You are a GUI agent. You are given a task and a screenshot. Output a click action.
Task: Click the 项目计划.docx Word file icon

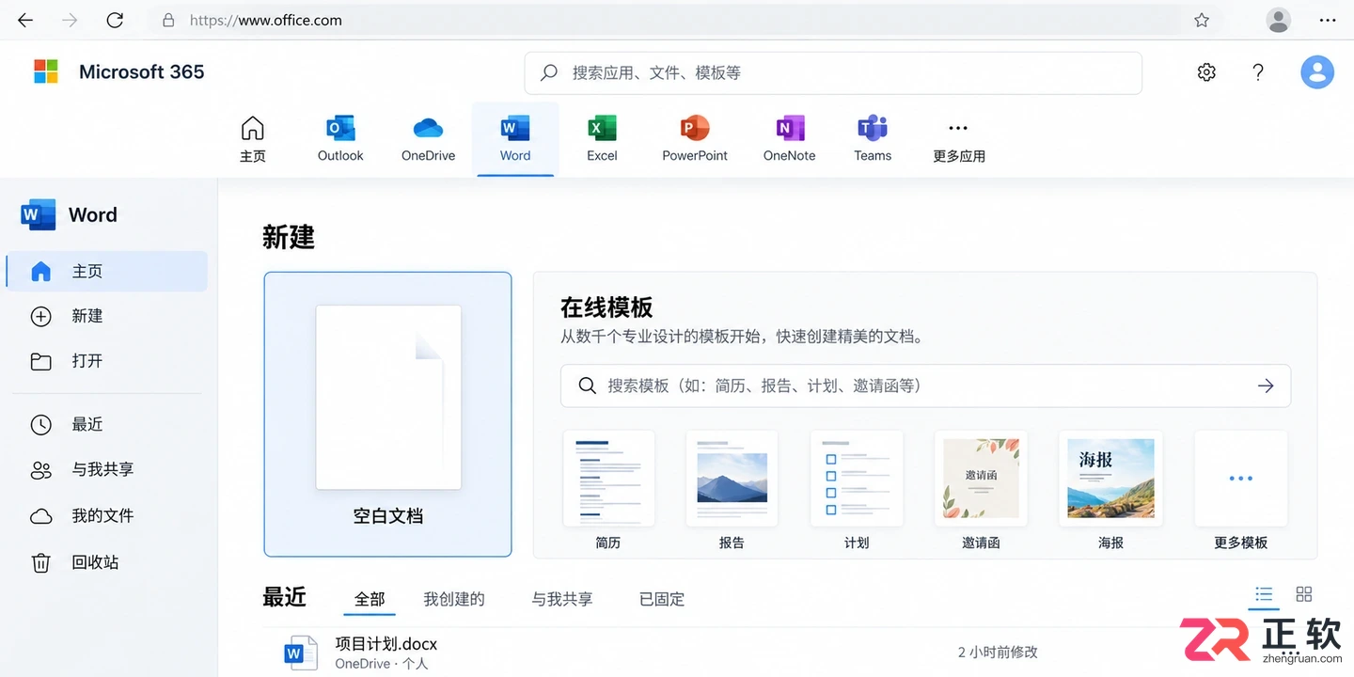[x=301, y=653]
